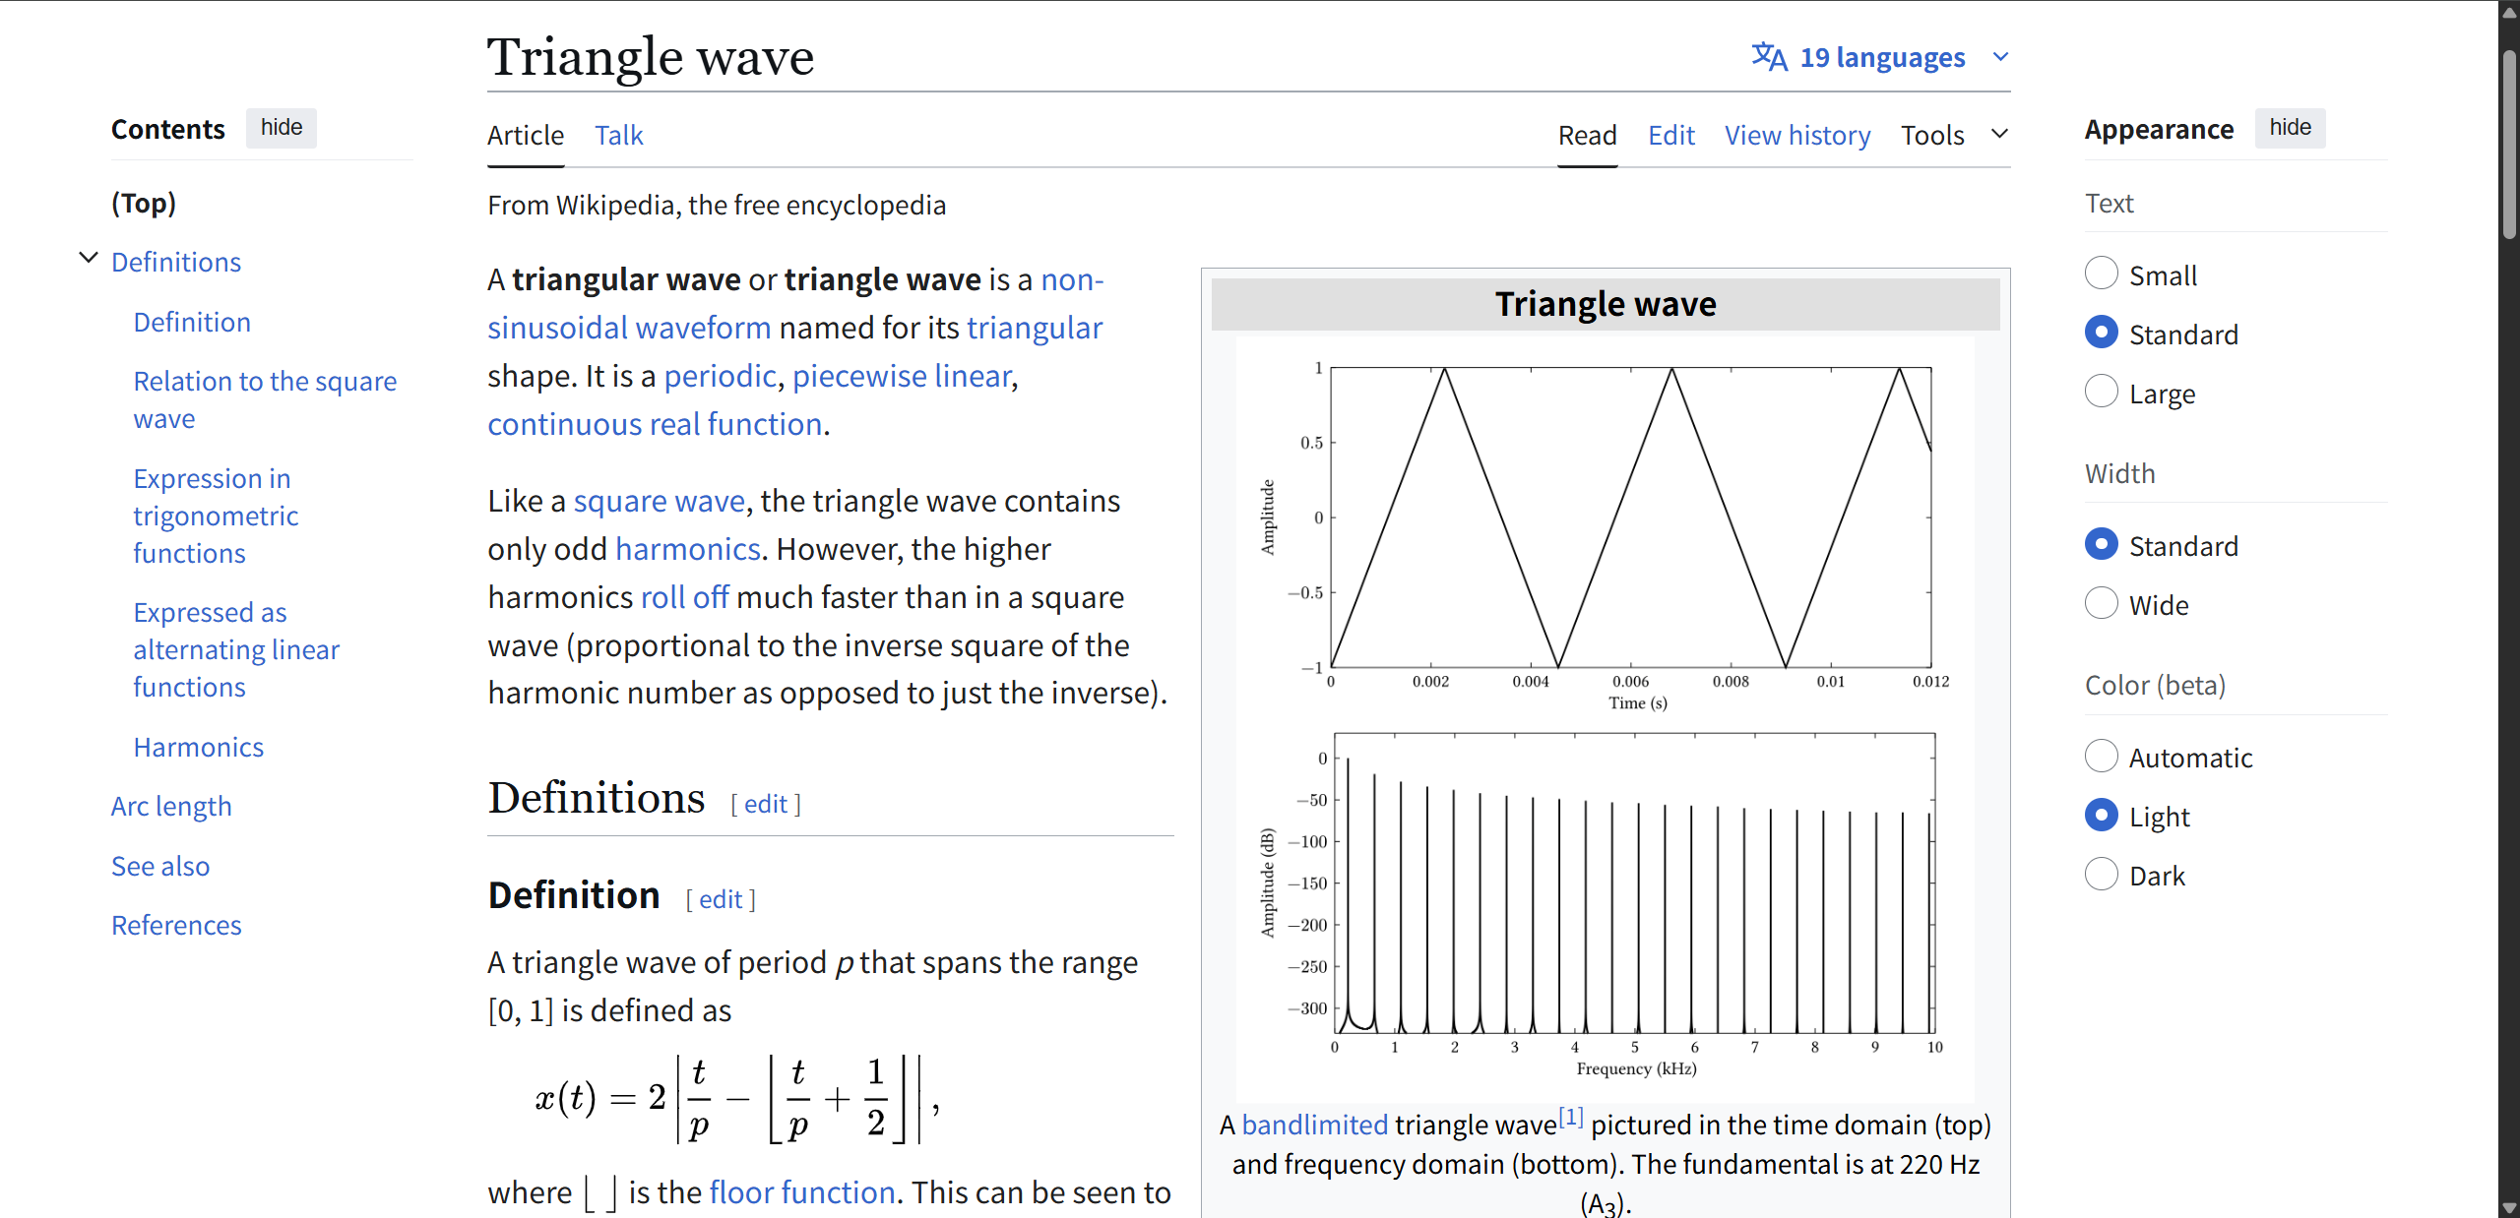2520x1218 pixels.
Task: Choose the Automatic color option
Action: click(x=2101, y=756)
